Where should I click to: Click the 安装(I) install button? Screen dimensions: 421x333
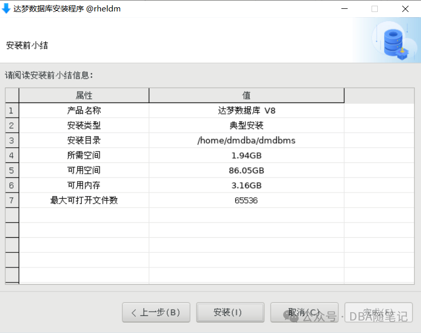[230, 312]
